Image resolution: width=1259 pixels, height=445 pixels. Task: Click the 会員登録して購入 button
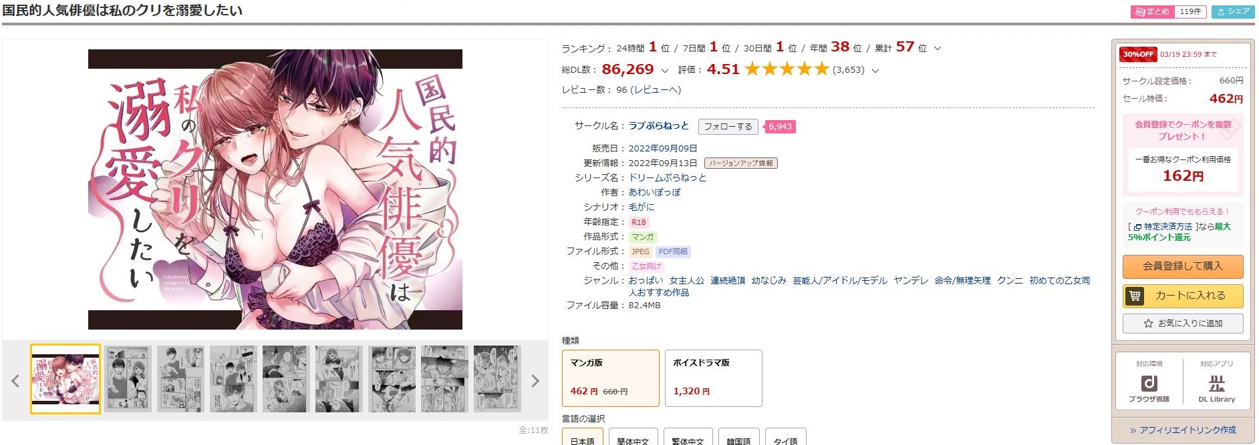1183,266
